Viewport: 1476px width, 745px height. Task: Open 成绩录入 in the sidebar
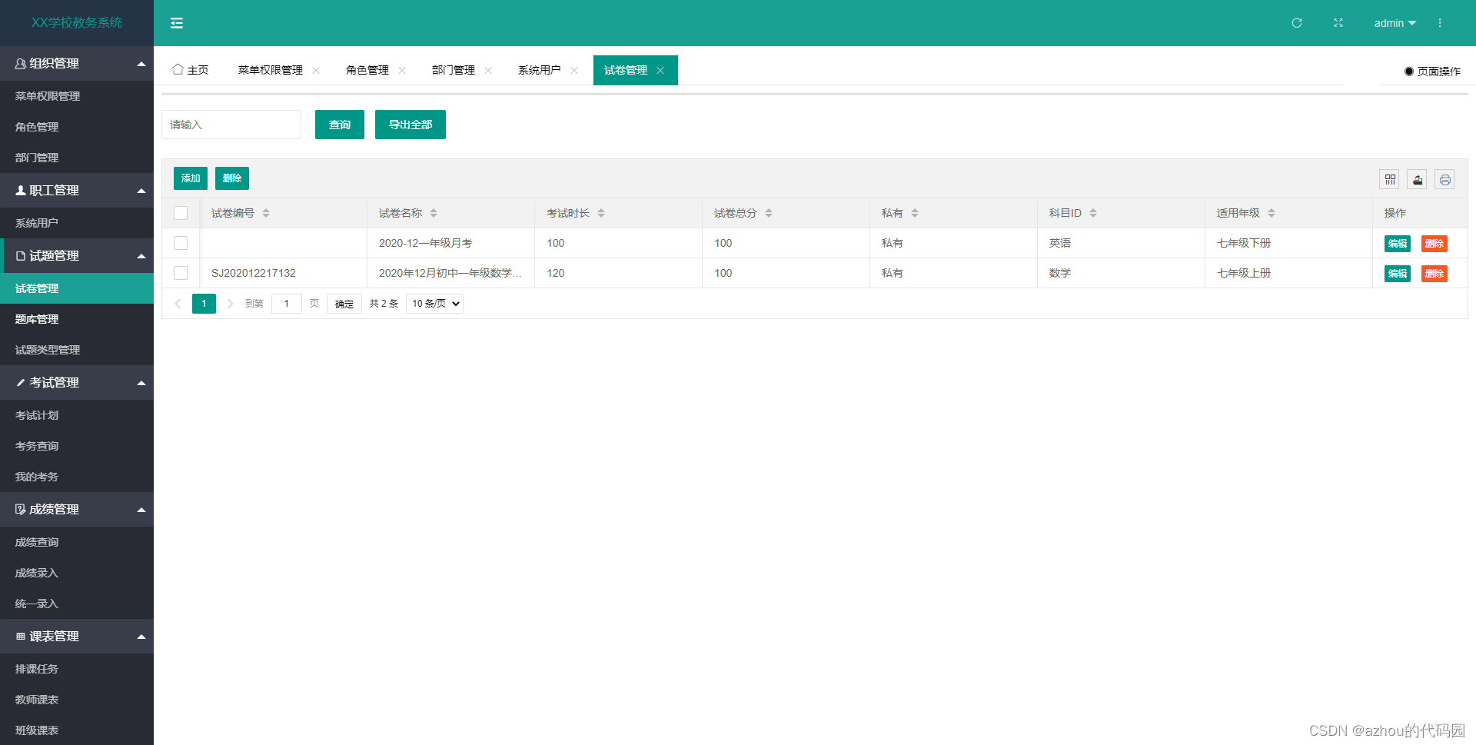(77, 573)
